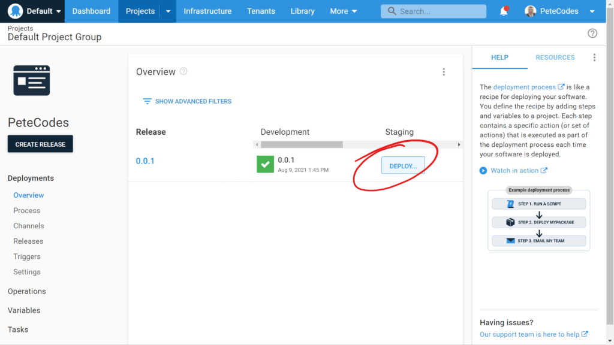Click the Overview help question mark icon

click(x=183, y=71)
